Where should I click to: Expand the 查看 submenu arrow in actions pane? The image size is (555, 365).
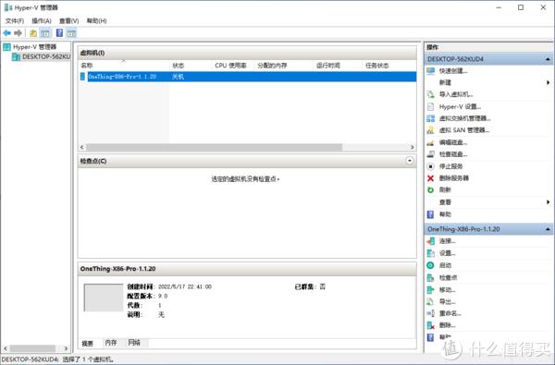[x=548, y=202]
